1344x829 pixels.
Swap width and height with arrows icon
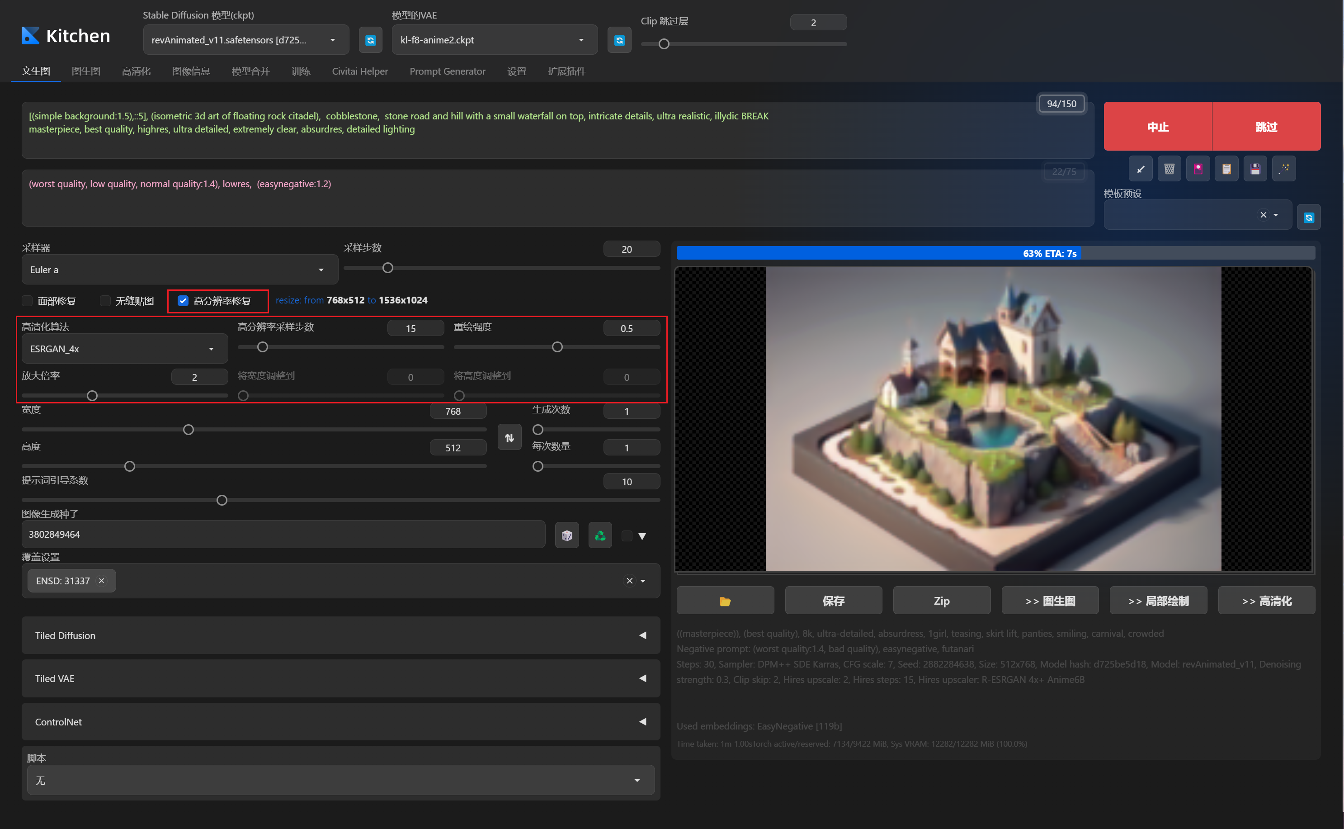click(x=509, y=437)
